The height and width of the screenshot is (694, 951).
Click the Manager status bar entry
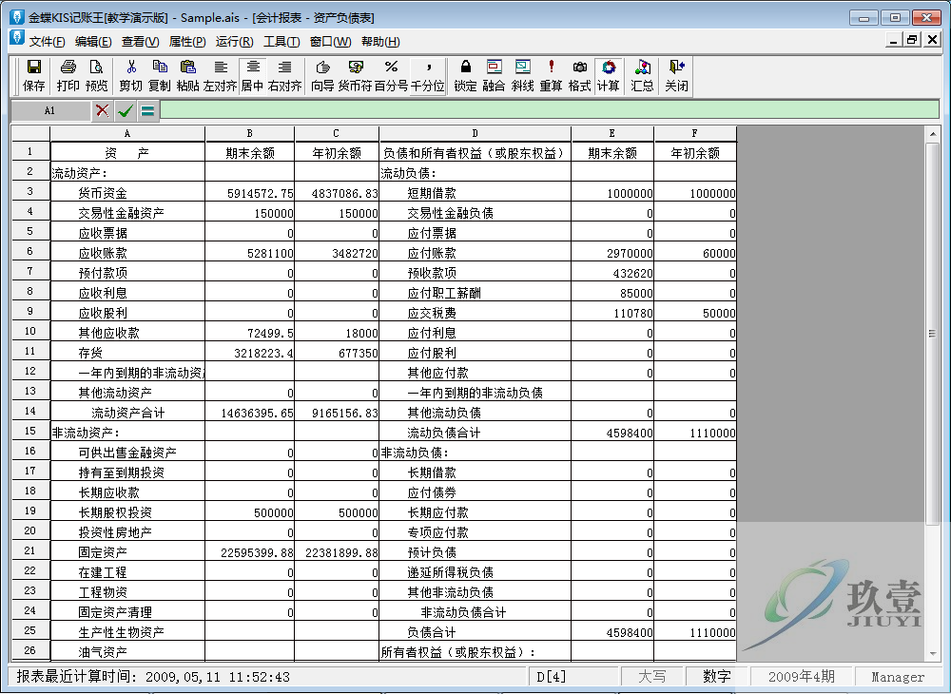(x=898, y=677)
